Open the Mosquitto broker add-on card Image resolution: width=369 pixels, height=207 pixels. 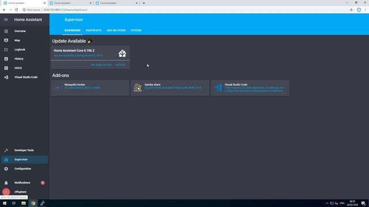point(90,88)
